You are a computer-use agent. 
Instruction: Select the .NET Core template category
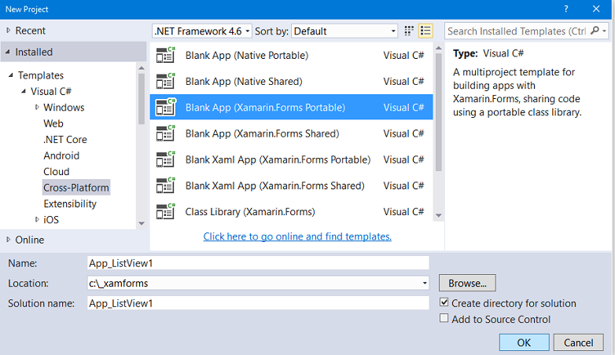tap(65, 140)
